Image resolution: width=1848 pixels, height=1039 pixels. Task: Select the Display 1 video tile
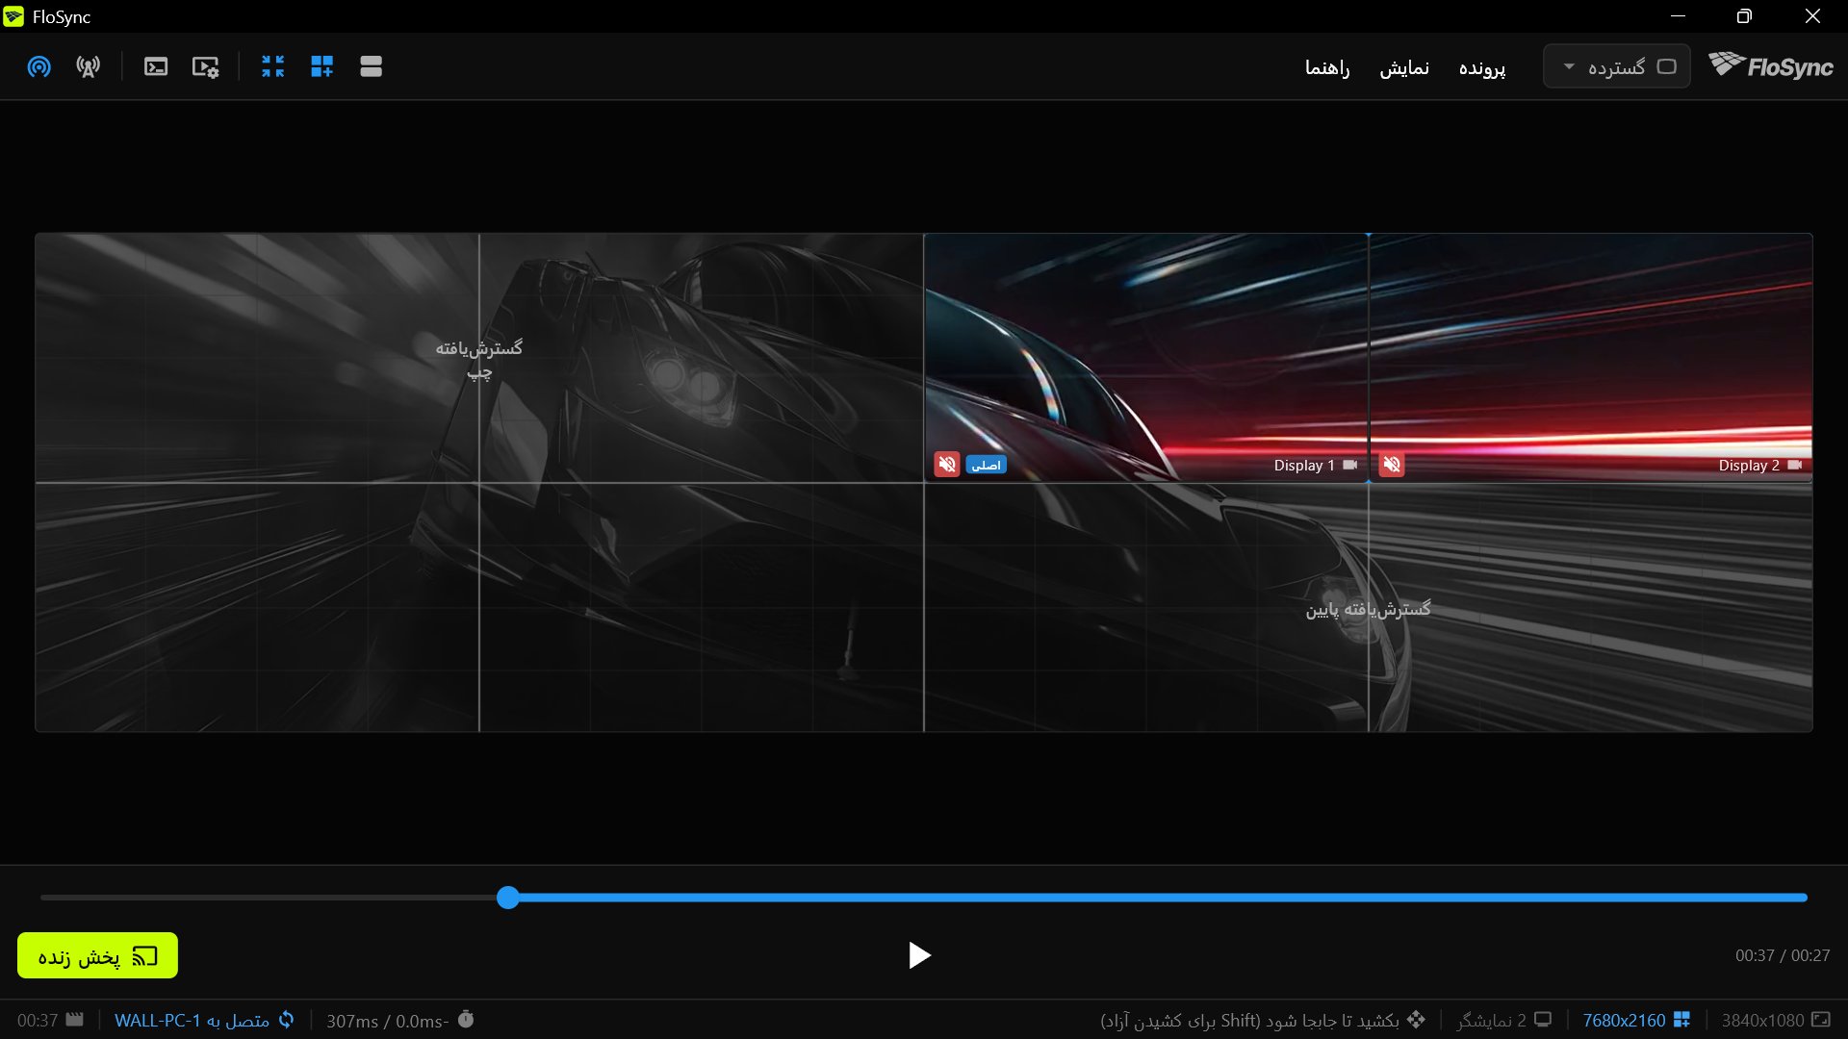[x=1145, y=358]
